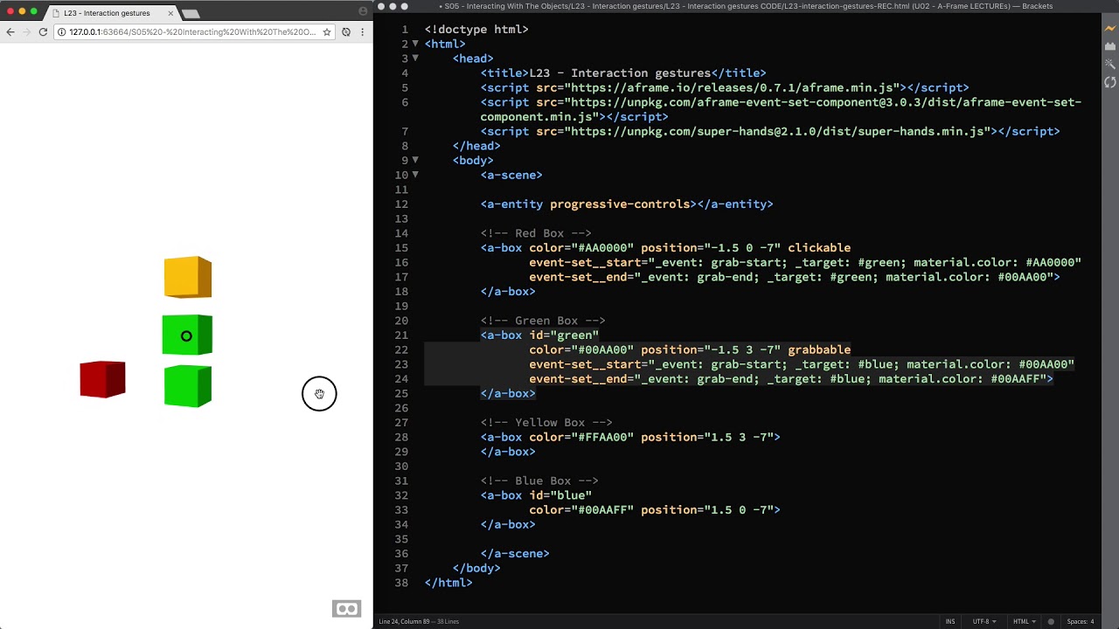This screenshot has width=1119, height=629.
Task: Click the closing a-scene tag on line 36
Action: pyautogui.click(x=515, y=554)
